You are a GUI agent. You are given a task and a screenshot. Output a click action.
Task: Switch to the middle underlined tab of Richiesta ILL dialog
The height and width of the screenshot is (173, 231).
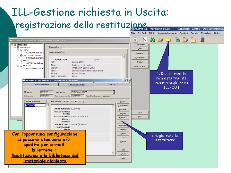pyautogui.click(x=76, y=85)
